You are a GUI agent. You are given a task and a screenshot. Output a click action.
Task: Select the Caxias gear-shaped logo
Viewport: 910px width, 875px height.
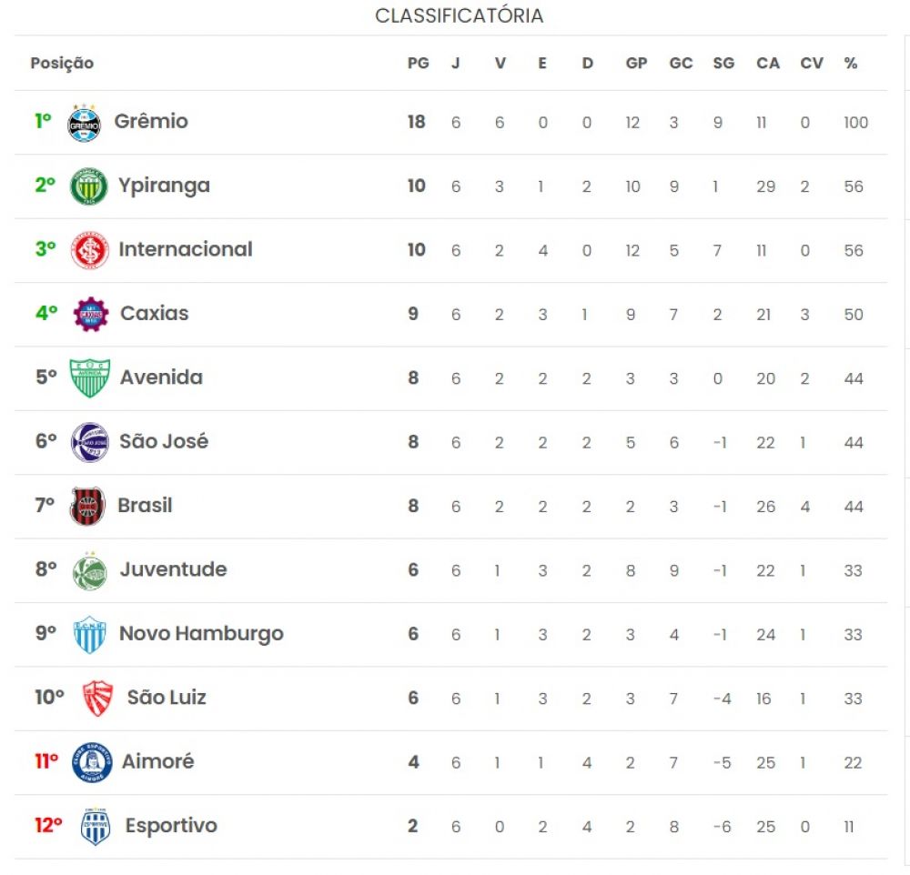point(90,314)
